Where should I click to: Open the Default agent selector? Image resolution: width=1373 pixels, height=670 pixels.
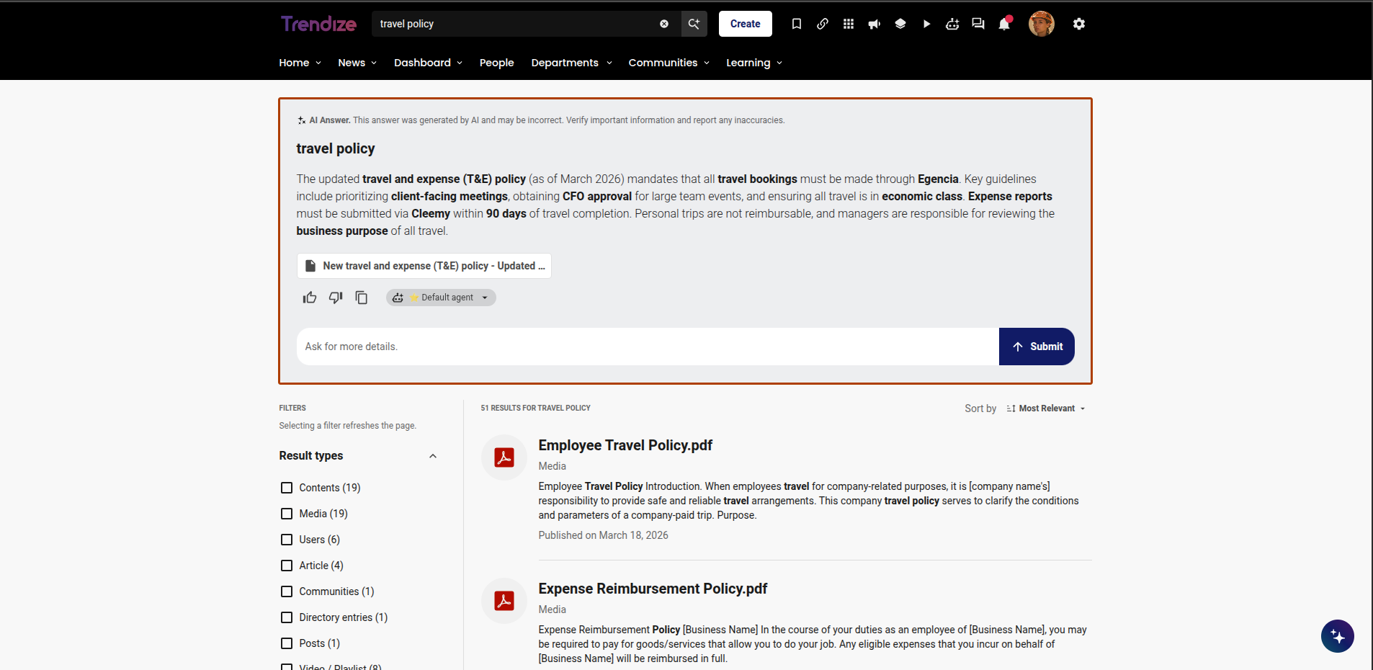(x=441, y=298)
